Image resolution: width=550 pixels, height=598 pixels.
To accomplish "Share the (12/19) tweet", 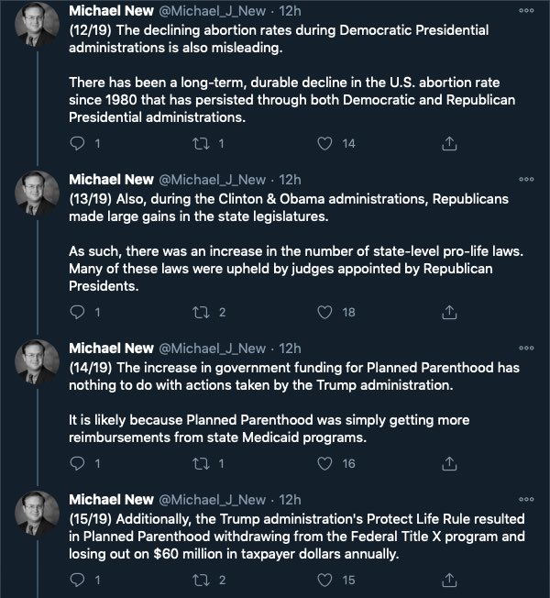I will click(x=449, y=143).
